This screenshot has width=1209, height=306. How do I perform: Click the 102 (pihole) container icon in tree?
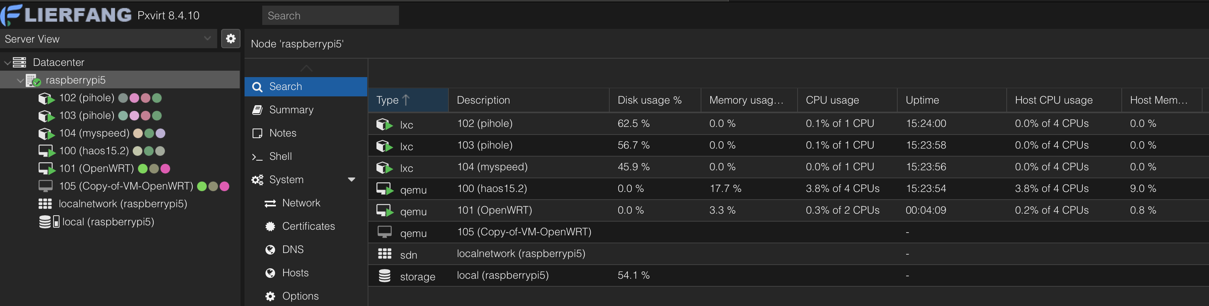pos(46,98)
